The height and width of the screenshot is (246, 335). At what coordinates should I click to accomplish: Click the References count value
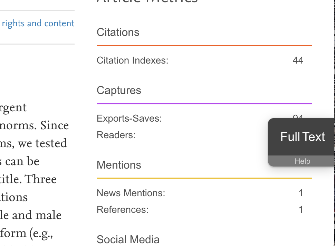coord(300,210)
